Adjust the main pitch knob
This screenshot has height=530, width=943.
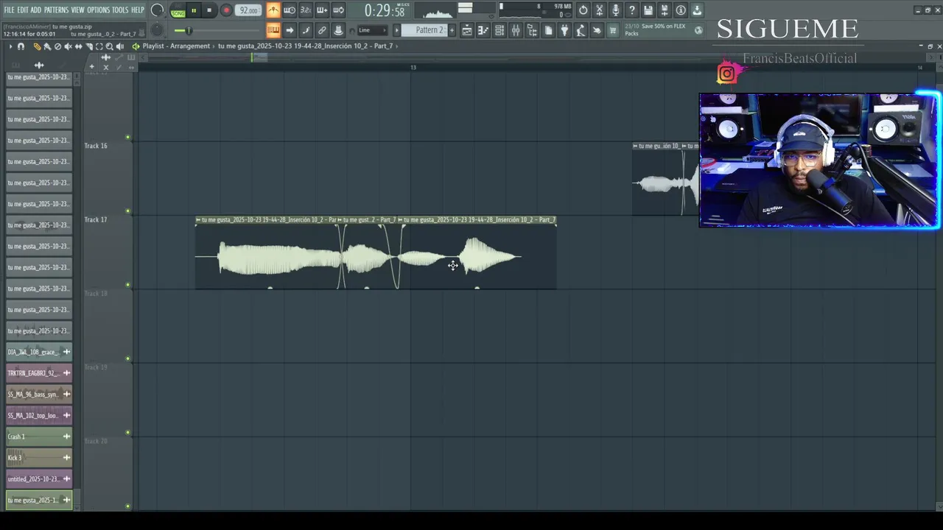click(157, 30)
